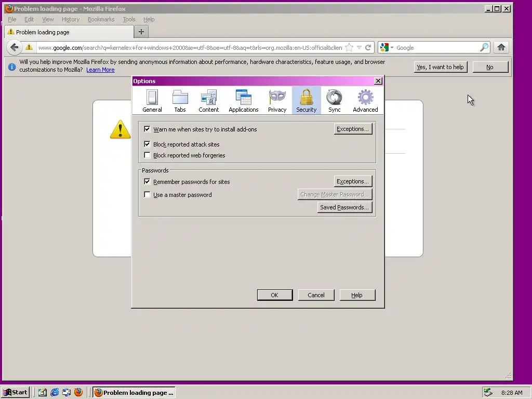Go to the Home page icon
532x399 pixels.
click(501, 47)
